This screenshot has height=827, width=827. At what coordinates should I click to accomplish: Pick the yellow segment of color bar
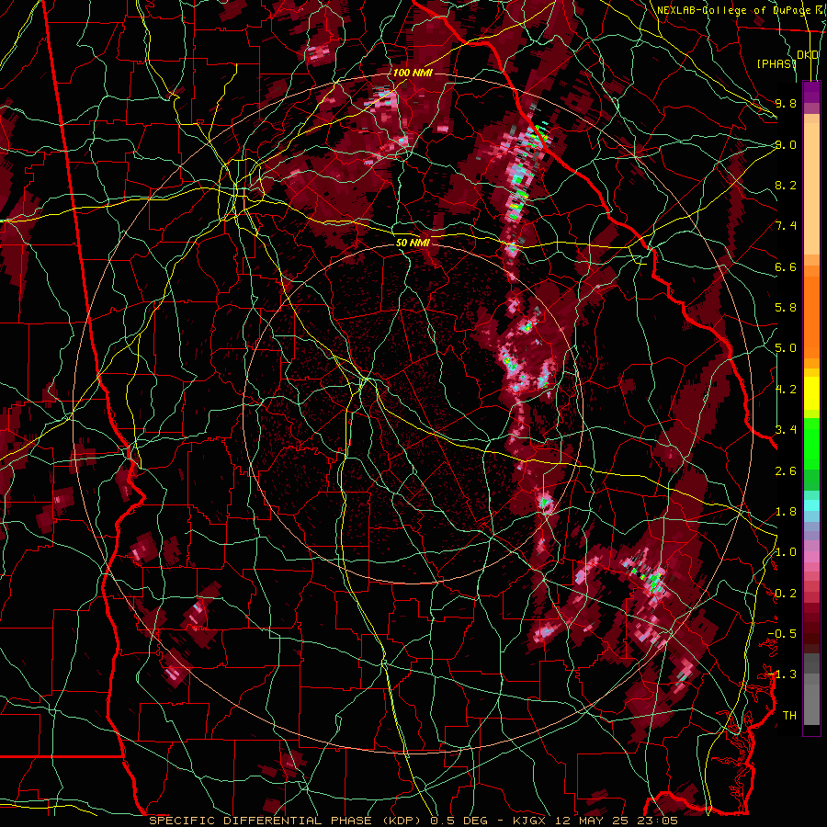pos(811,393)
